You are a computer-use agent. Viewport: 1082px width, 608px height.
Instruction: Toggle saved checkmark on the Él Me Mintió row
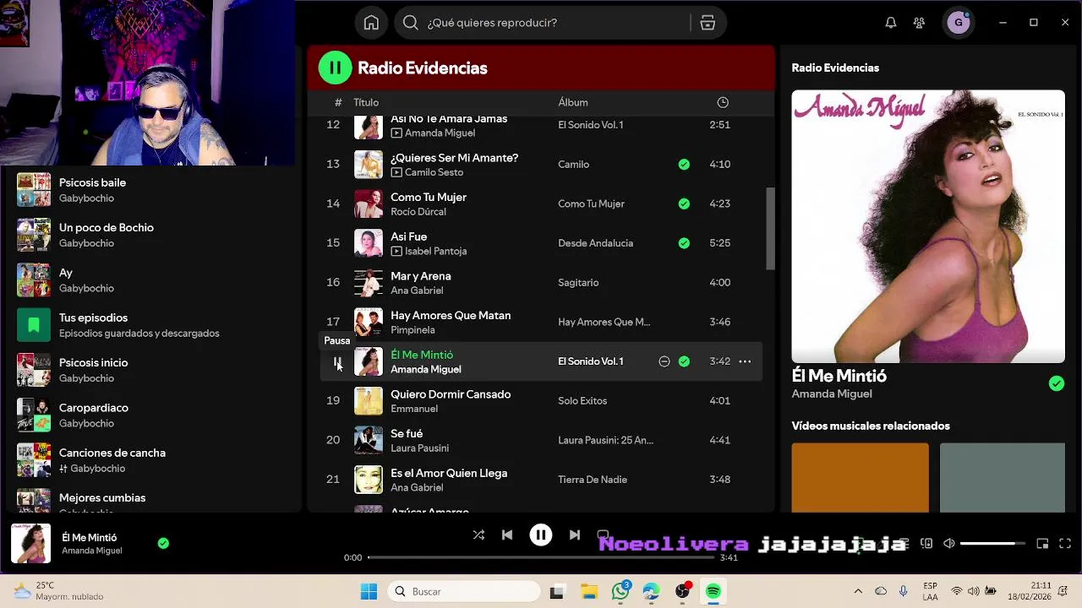coord(684,361)
